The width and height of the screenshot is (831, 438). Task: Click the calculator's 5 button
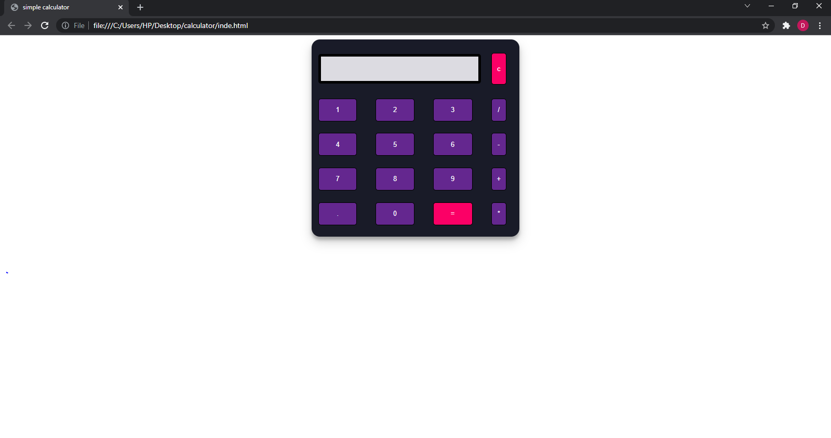point(395,144)
